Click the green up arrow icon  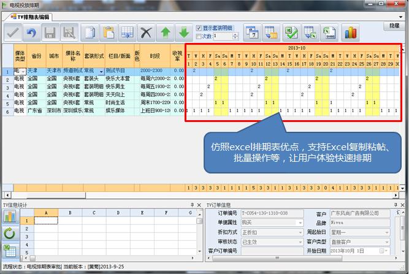click(165, 32)
